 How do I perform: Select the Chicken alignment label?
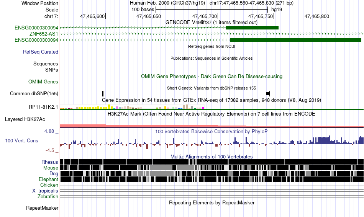[x=49, y=185]
